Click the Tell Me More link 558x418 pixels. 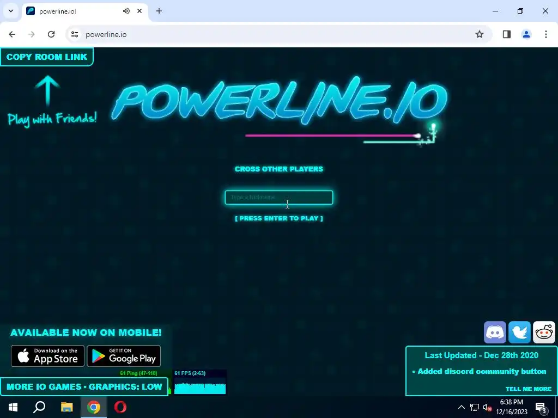(529, 389)
